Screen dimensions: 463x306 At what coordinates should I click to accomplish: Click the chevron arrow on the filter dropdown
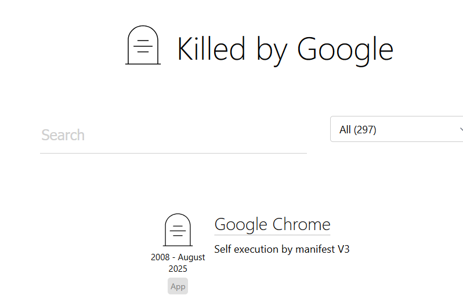[460, 129]
